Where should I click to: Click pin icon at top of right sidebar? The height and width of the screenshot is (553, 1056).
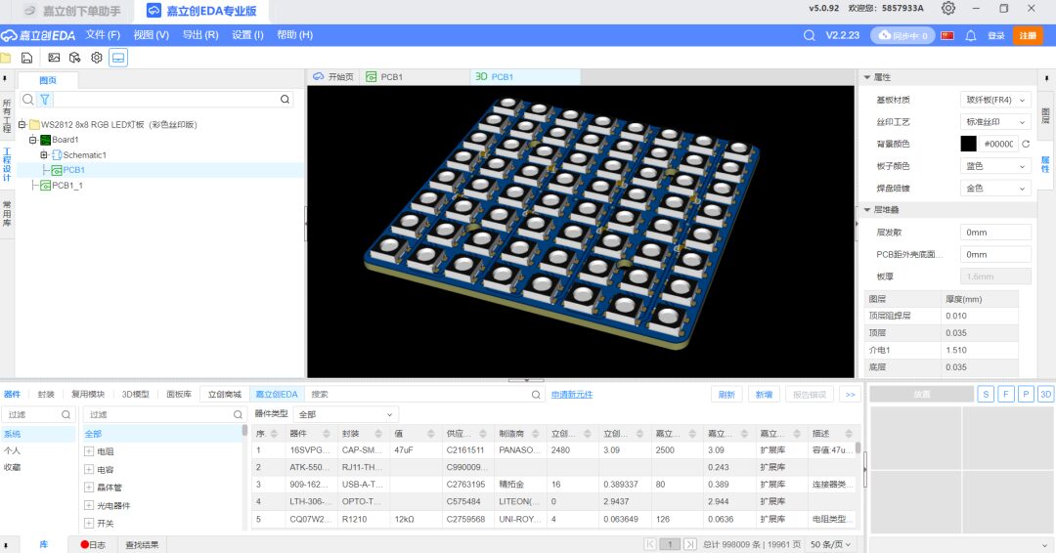1046,79
